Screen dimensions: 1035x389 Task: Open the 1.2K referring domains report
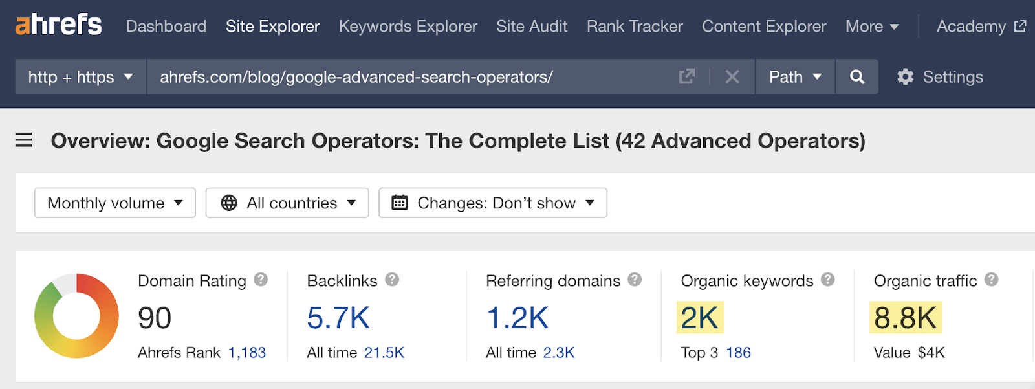(517, 318)
